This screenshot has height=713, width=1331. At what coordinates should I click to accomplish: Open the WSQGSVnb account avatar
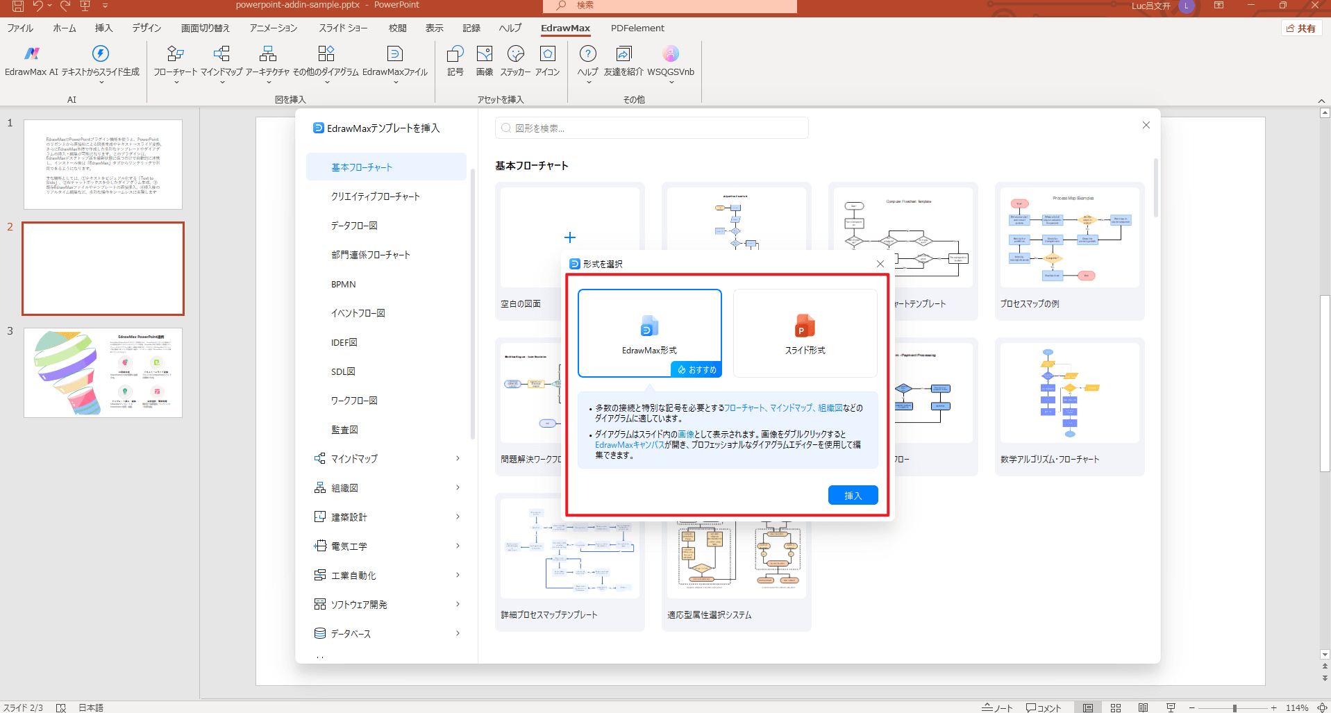(671, 53)
